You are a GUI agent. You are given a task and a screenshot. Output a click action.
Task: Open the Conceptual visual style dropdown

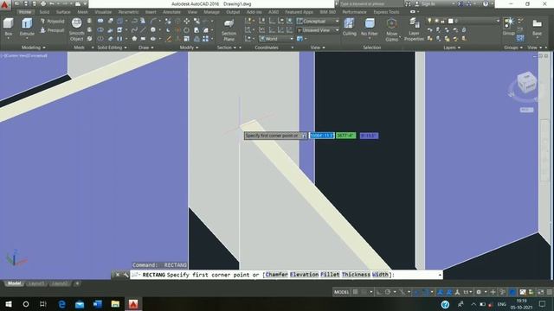click(318, 22)
